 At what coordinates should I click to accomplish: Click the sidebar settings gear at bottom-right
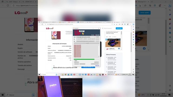coord(170,90)
